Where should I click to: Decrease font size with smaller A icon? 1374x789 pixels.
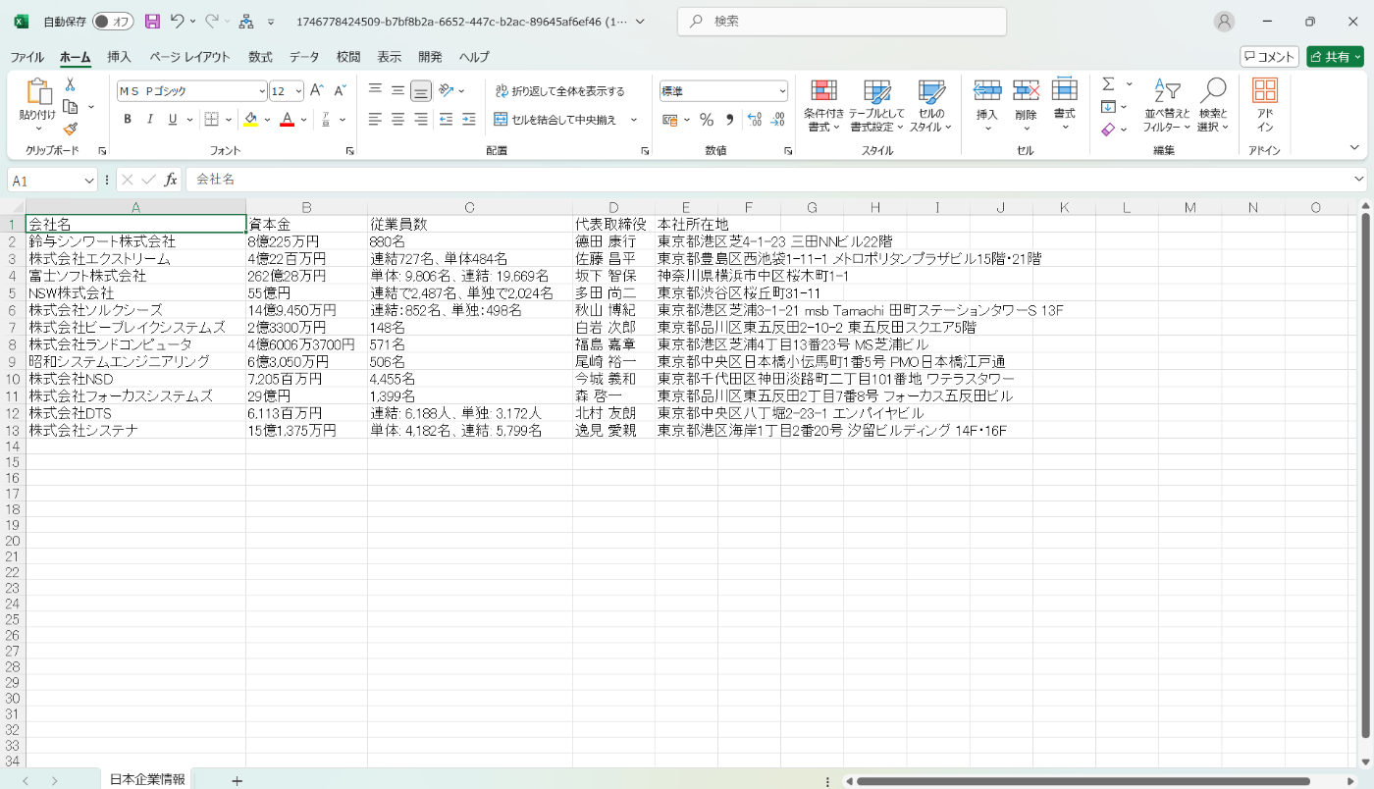click(340, 90)
